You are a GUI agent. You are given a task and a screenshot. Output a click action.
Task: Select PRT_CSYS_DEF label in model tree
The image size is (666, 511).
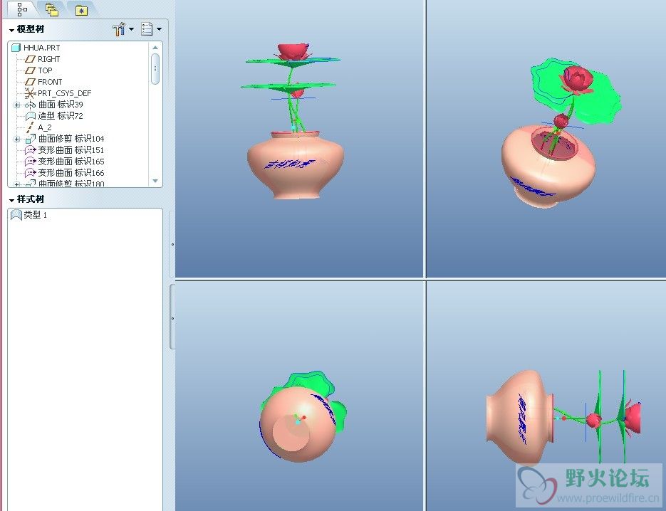(x=65, y=93)
